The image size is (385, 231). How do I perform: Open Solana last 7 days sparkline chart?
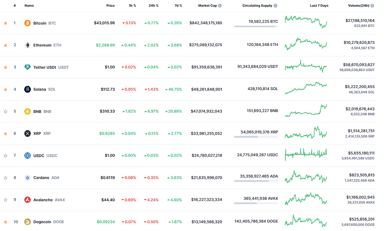click(x=306, y=88)
